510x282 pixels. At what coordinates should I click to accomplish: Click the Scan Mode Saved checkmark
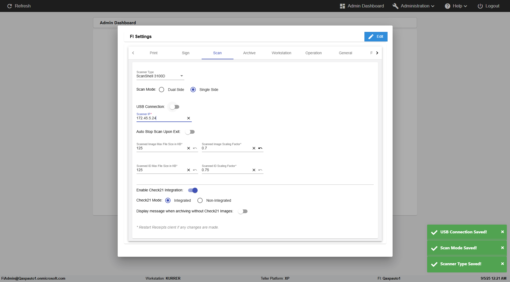(x=434, y=248)
